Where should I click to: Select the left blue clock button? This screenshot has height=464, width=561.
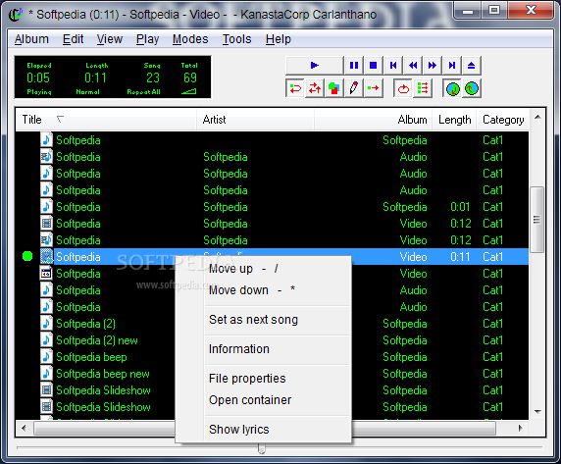[452, 88]
